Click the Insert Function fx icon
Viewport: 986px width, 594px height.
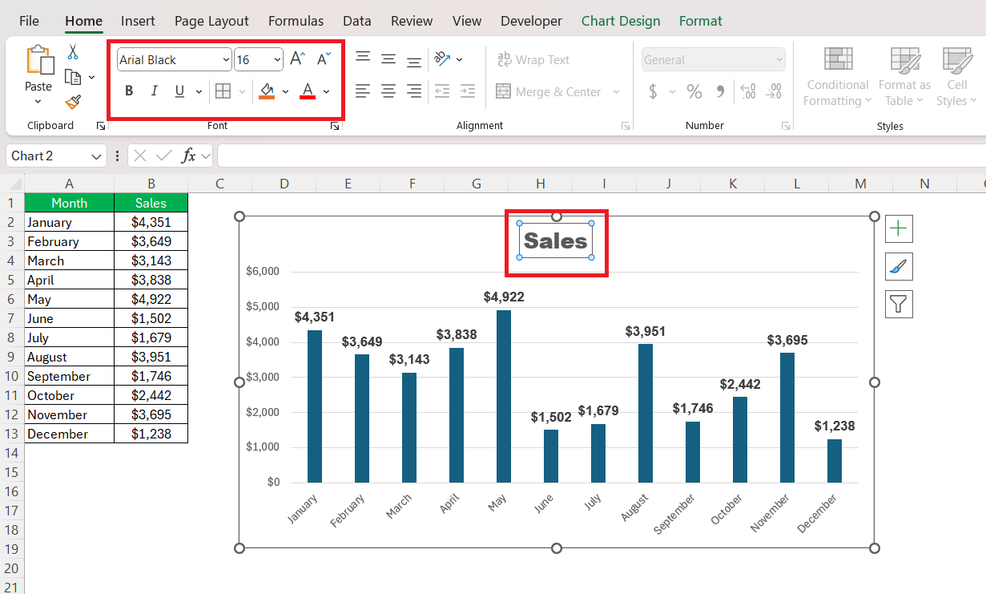click(x=189, y=156)
